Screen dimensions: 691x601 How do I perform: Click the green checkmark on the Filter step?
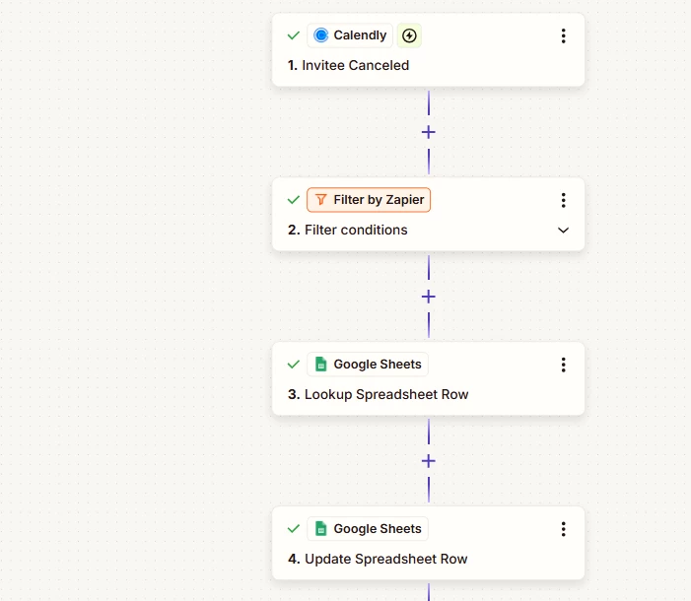pos(294,200)
